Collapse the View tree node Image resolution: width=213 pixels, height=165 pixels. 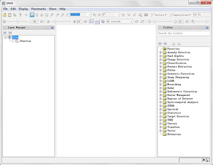tap(5, 38)
